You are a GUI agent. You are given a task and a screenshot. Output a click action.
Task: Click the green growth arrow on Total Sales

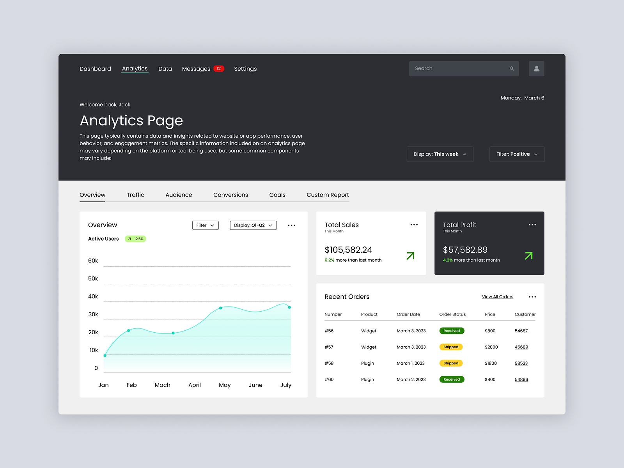point(410,256)
